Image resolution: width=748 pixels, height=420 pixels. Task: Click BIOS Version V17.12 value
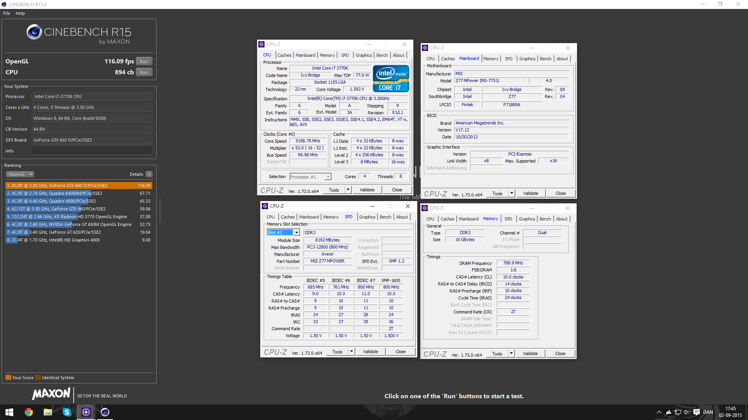click(512, 130)
